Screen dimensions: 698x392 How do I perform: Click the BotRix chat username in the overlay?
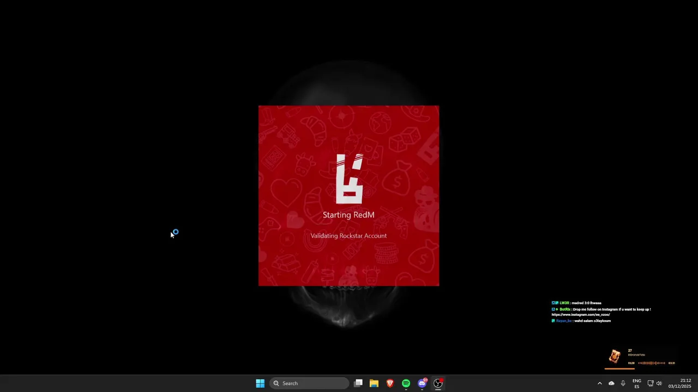tap(565, 309)
